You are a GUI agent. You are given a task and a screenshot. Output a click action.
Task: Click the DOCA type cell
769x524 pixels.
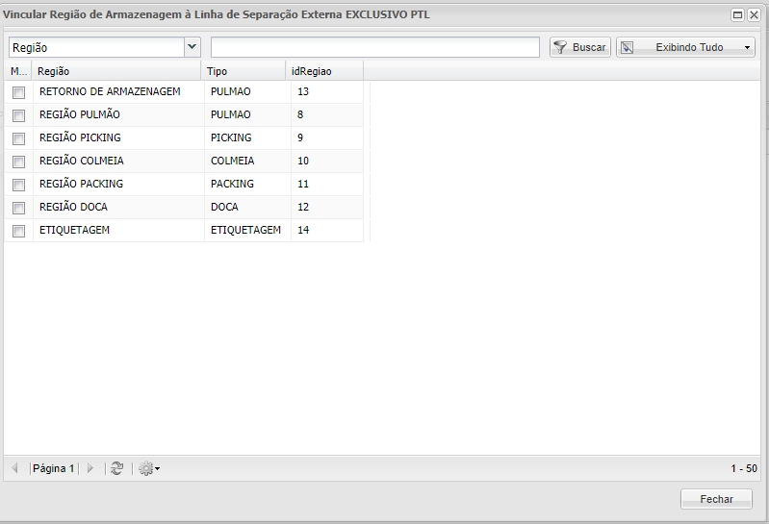tap(247, 207)
